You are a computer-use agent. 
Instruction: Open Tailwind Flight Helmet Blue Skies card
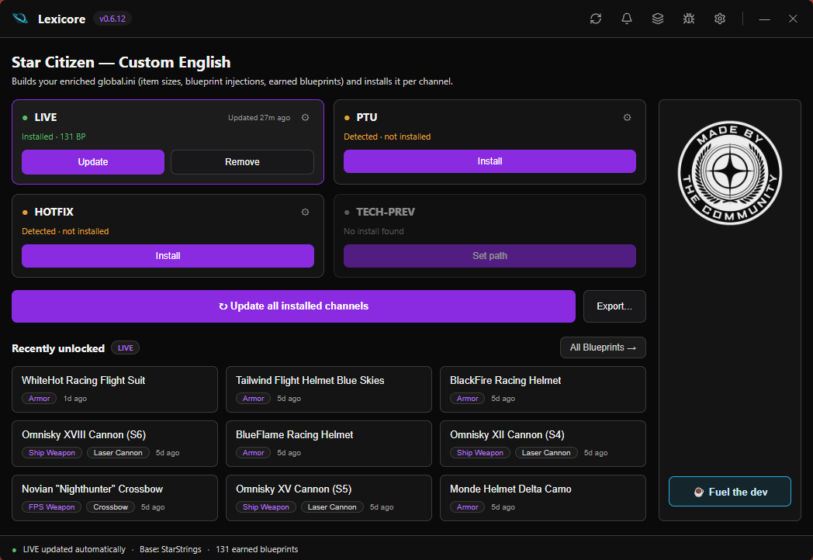click(x=329, y=389)
